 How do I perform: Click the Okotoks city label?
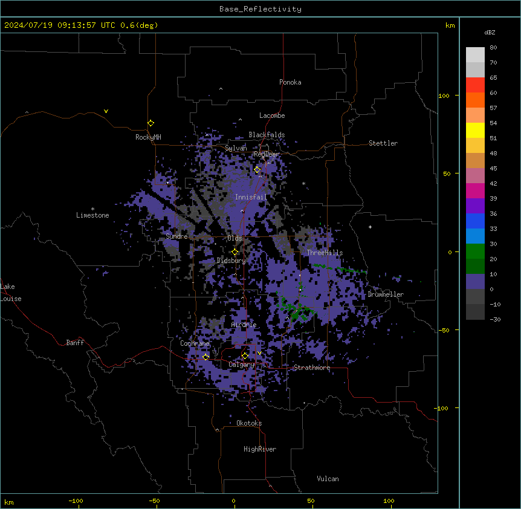point(249,423)
